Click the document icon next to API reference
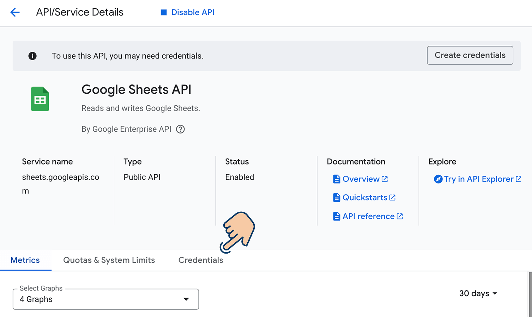532x317 pixels. (x=337, y=216)
